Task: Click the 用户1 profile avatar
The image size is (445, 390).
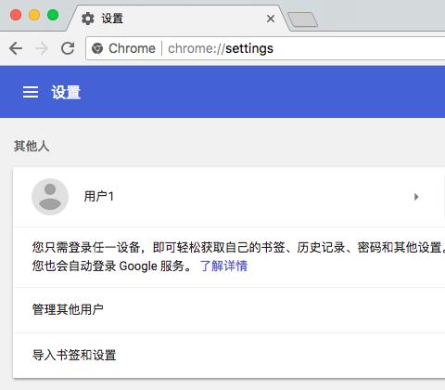Action: coord(50,197)
